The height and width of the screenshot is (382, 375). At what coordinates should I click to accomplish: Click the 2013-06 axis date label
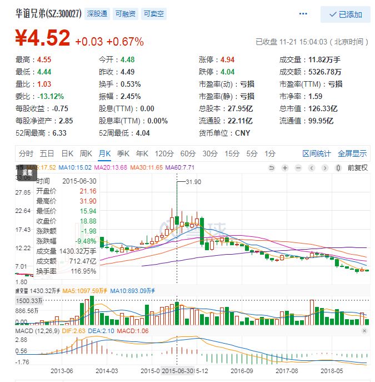click(x=62, y=371)
